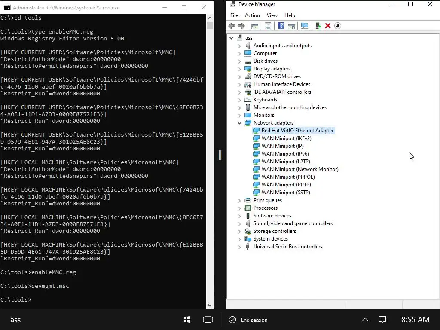The height and width of the screenshot is (330, 440).
Task: Click the Audio inputs speaker icon
Action: (248, 46)
